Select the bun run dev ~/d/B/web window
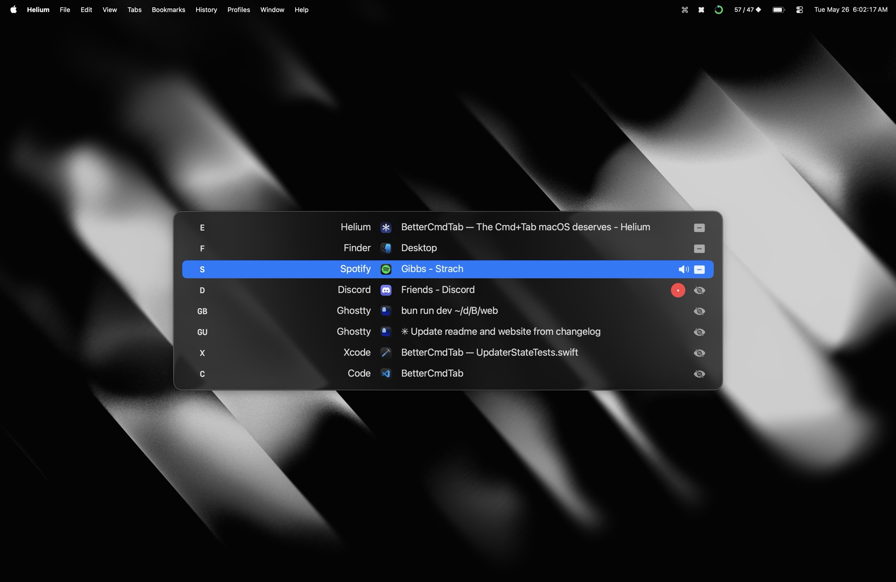This screenshot has width=896, height=582. pyautogui.click(x=449, y=311)
